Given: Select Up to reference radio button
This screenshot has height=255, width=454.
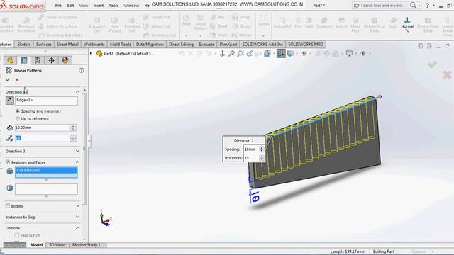Looking at the screenshot, I should 18,118.
